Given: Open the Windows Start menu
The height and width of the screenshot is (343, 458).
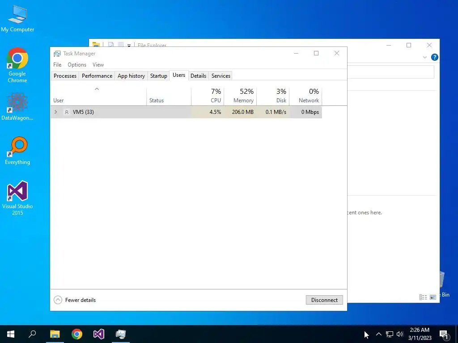Looking at the screenshot, I should 11,334.
